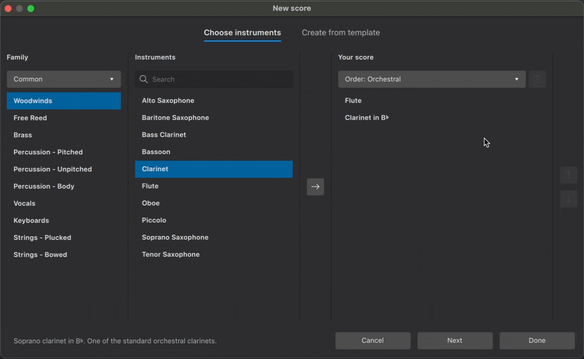
Task: Click the magnifier icon in the search box
Action: 143,80
